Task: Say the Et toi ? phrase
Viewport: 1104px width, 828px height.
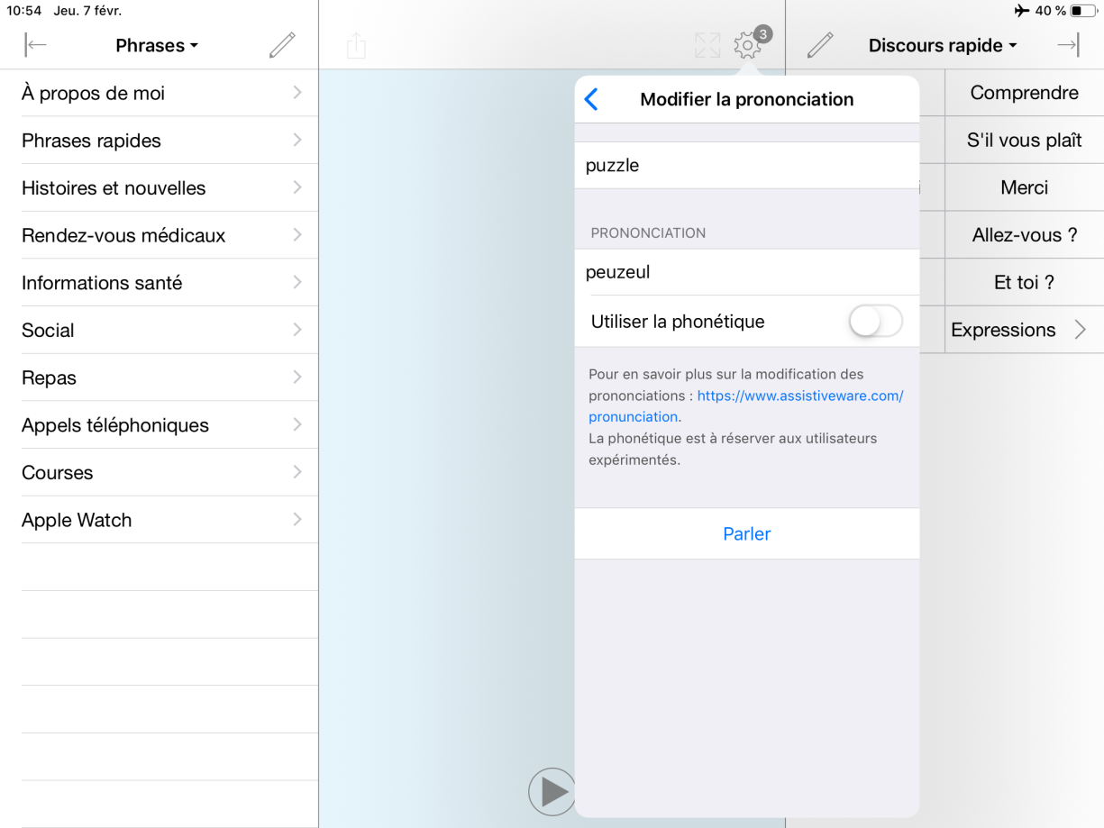Action: point(1024,283)
